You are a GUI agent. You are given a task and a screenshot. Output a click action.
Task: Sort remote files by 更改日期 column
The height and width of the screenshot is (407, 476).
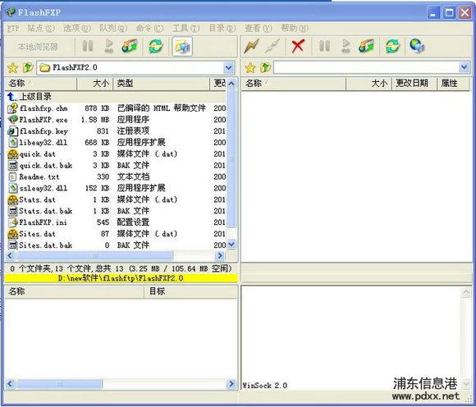click(414, 84)
